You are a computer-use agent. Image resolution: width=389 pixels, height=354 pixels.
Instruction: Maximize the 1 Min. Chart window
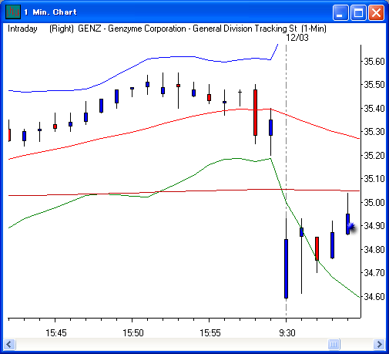[x=358, y=12]
